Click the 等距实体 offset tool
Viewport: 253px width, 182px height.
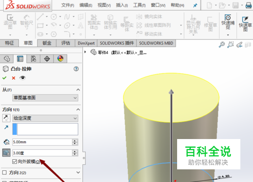(x=127, y=24)
